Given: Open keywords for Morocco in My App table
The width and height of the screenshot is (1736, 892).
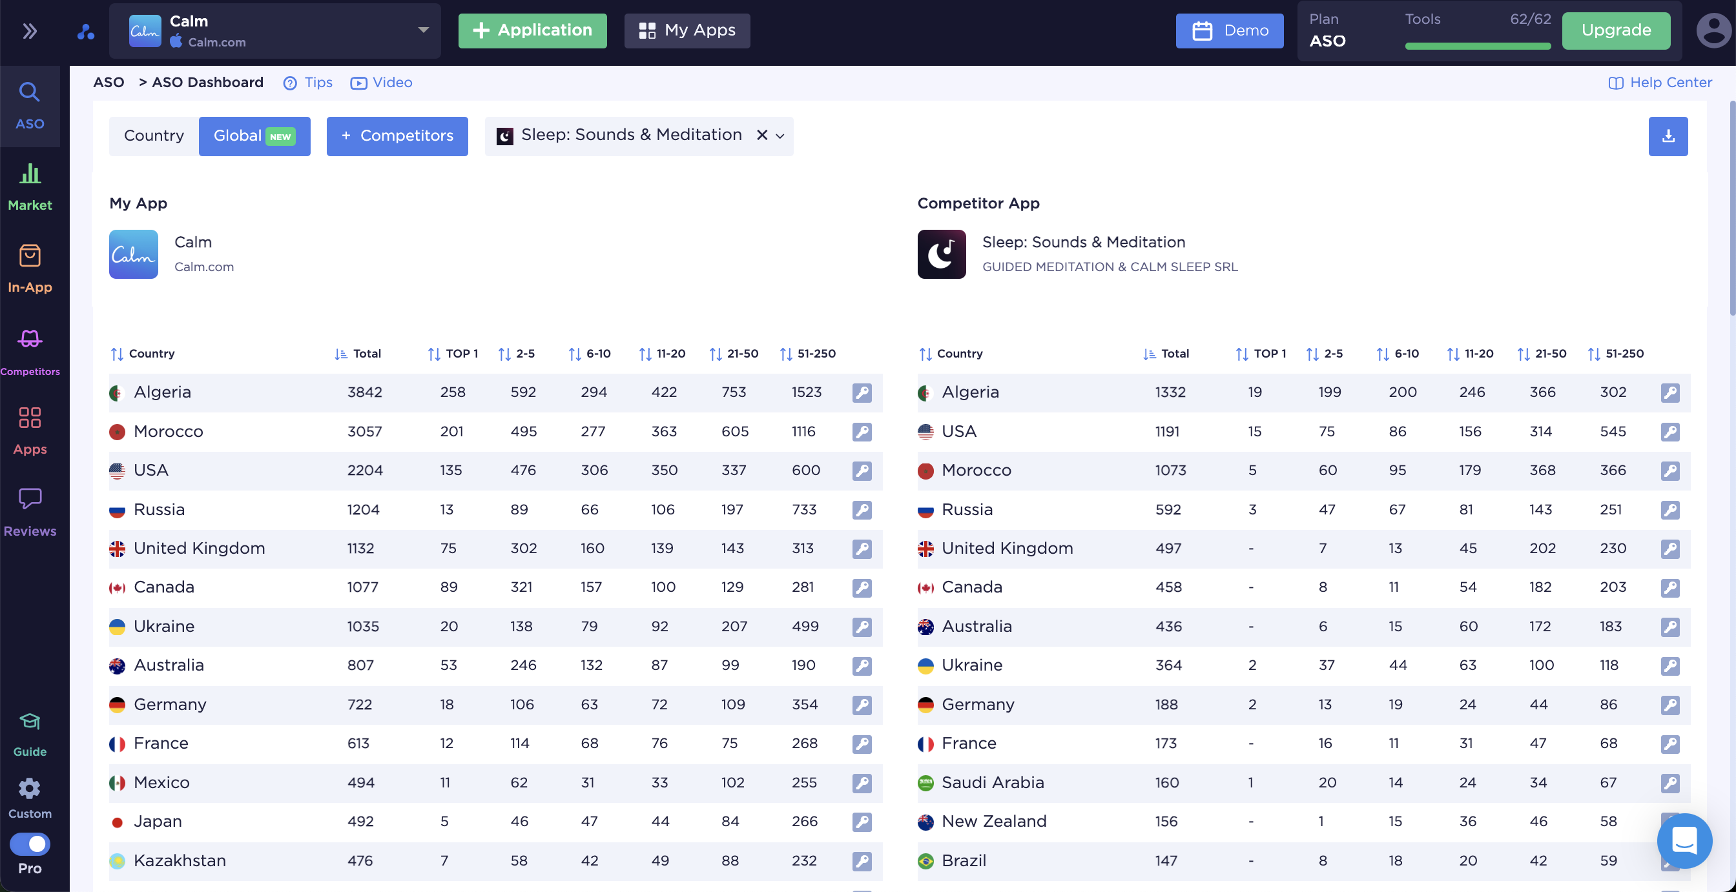Looking at the screenshot, I should click(862, 432).
